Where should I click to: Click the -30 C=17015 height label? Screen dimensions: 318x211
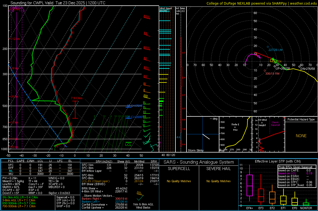[x=134, y=106]
